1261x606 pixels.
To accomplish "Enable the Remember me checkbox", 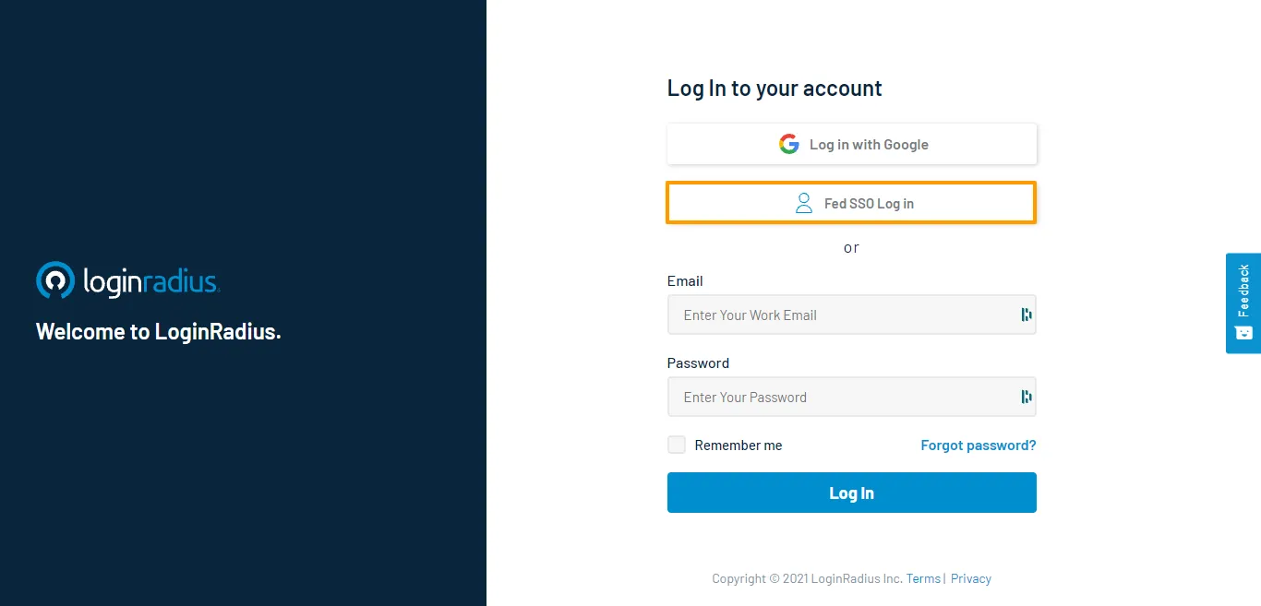I will (x=676, y=445).
